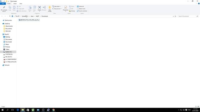Switch to the View ribbon tab

pyautogui.click(x=21, y=4)
